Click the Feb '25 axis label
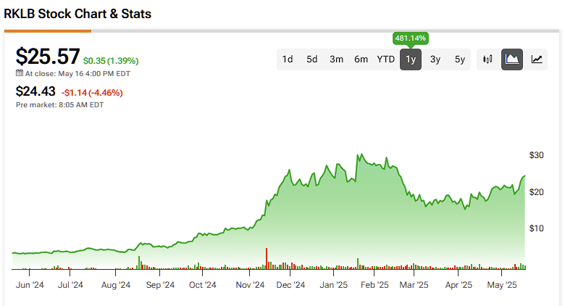The image size is (565, 306). [x=374, y=285]
